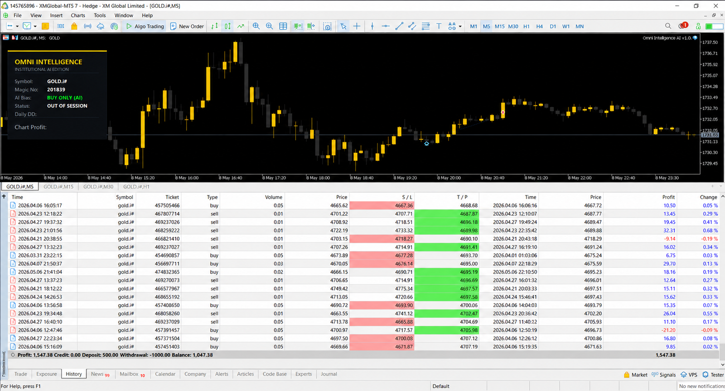Open the Journal tab
This screenshot has height=391, width=725.
pos(329,374)
